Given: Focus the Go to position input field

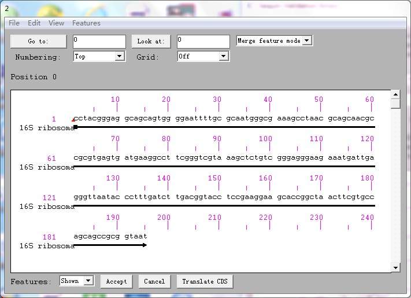Looking at the screenshot, I should [99, 42].
